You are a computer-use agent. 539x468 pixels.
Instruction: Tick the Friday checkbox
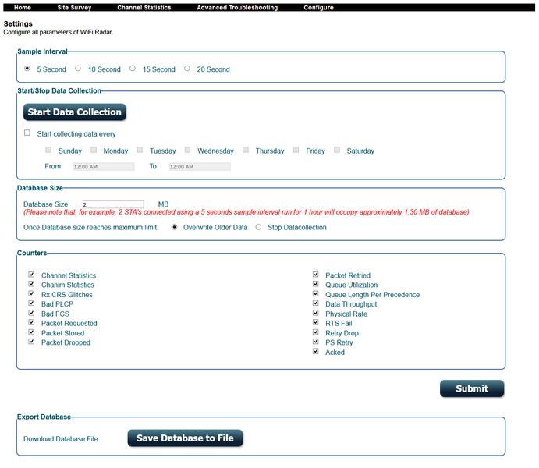(x=296, y=150)
